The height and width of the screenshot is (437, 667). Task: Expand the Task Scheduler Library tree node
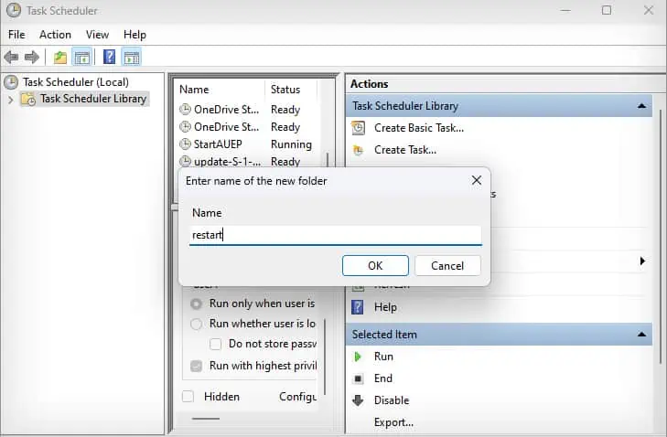(10, 100)
